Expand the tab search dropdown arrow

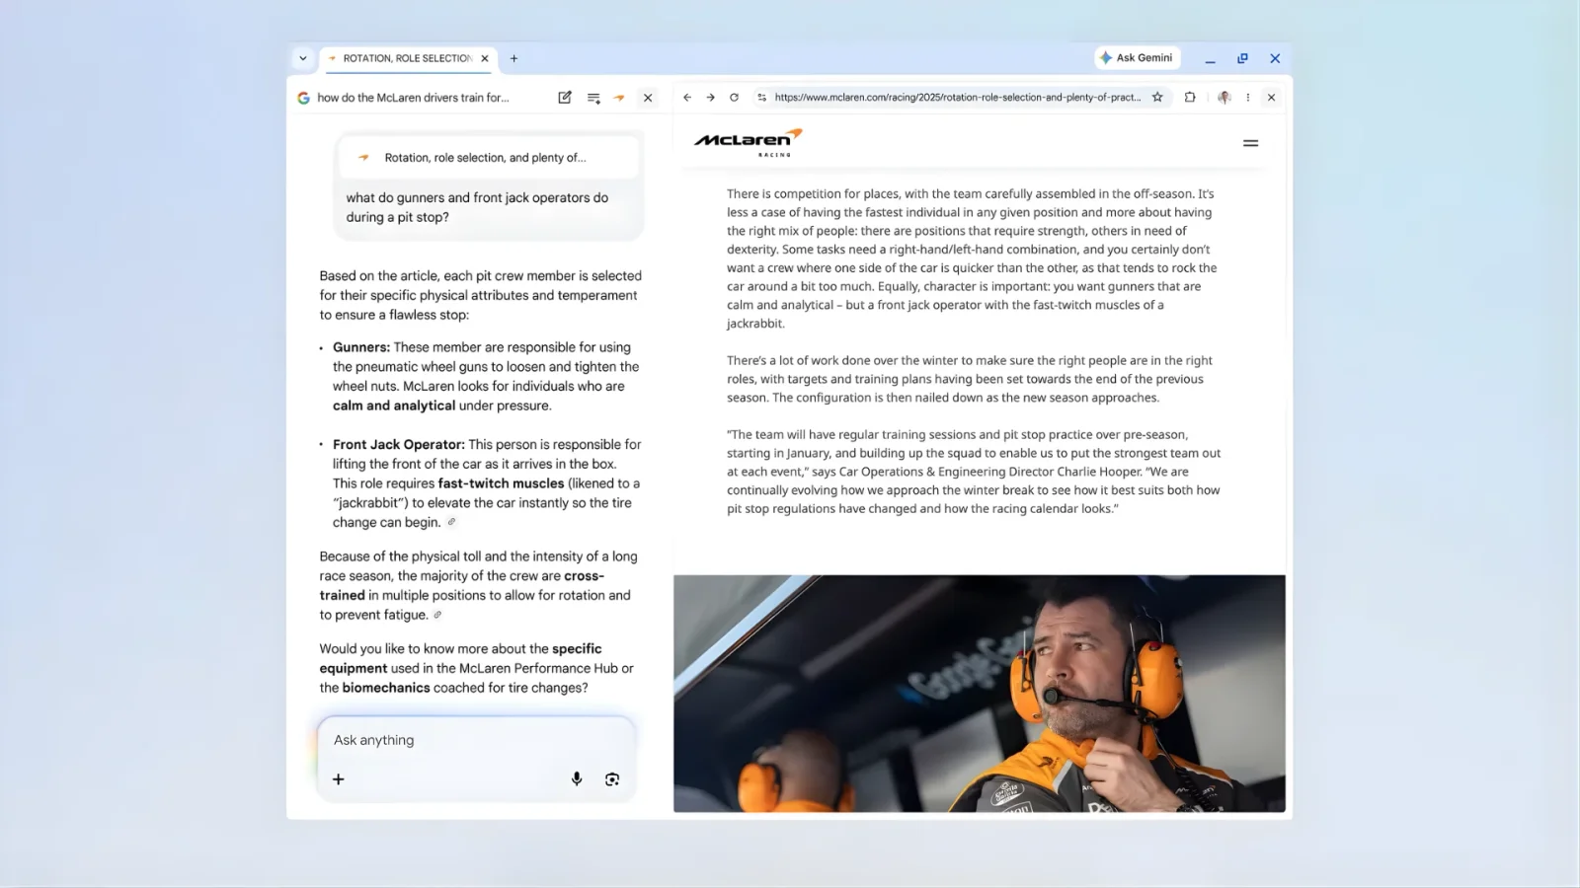303,58
